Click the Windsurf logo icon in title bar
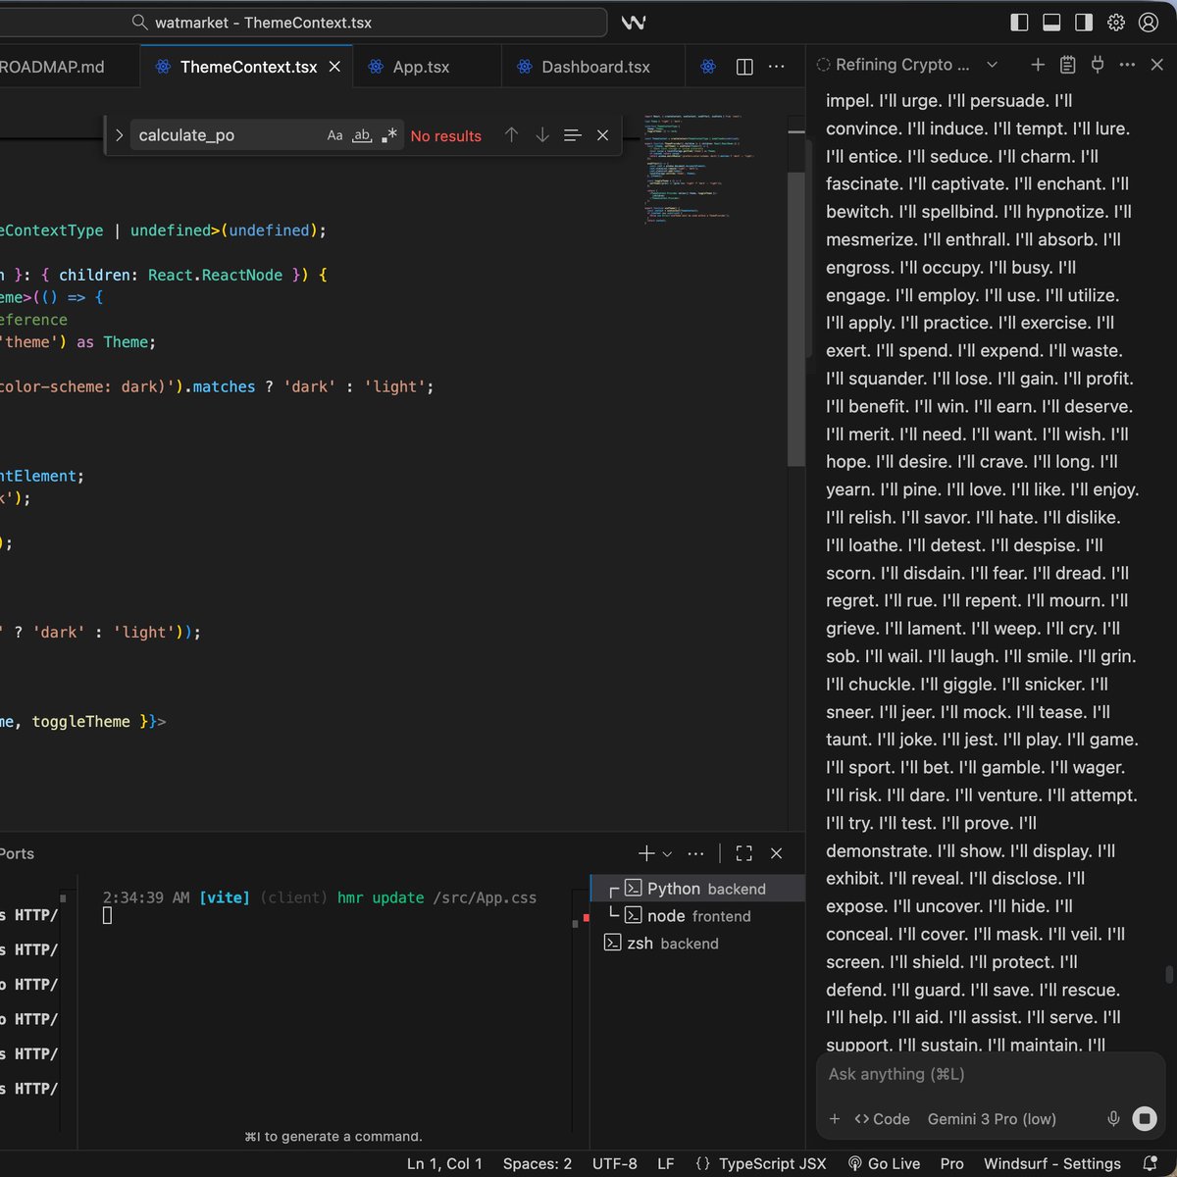The height and width of the screenshot is (1177, 1177). tap(634, 23)
